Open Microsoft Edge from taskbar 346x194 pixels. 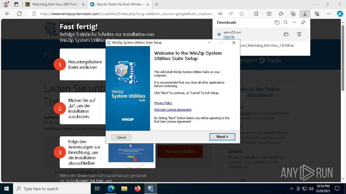[111, 189]
